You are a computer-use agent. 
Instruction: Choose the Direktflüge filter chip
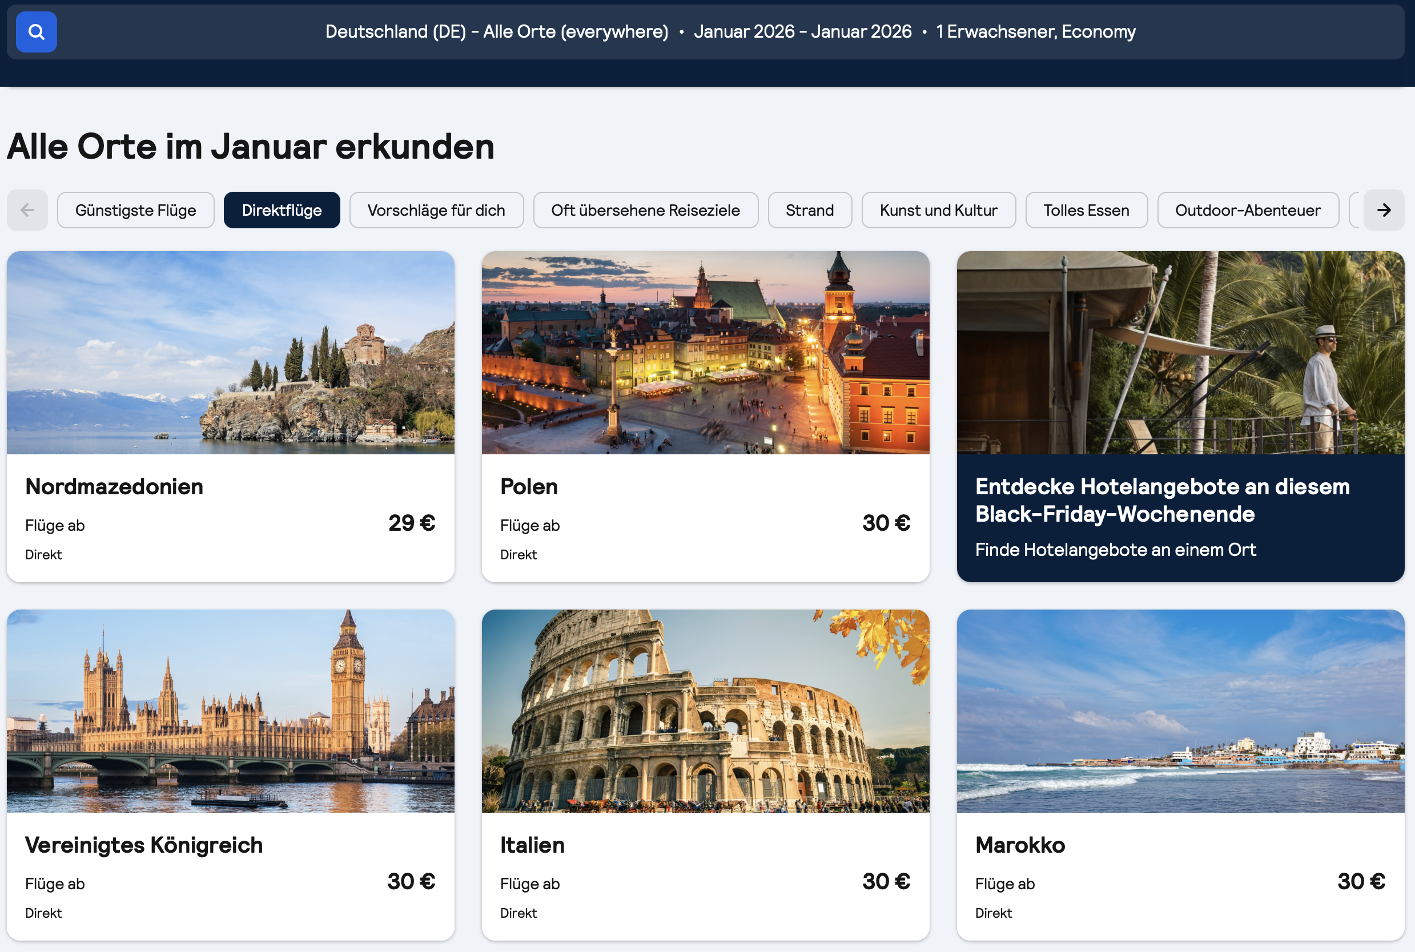point(282,210)
